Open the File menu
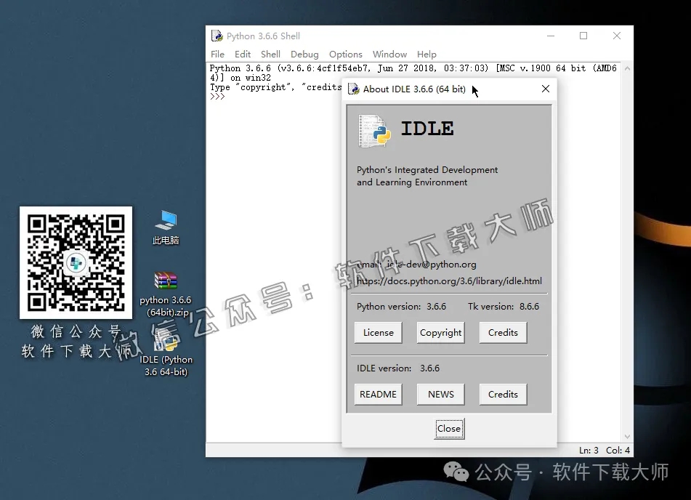 point(217,54)
